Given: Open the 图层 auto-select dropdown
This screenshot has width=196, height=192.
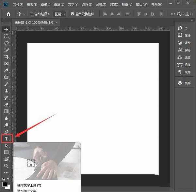Looking at the screenshot, I should pos(60,14).
